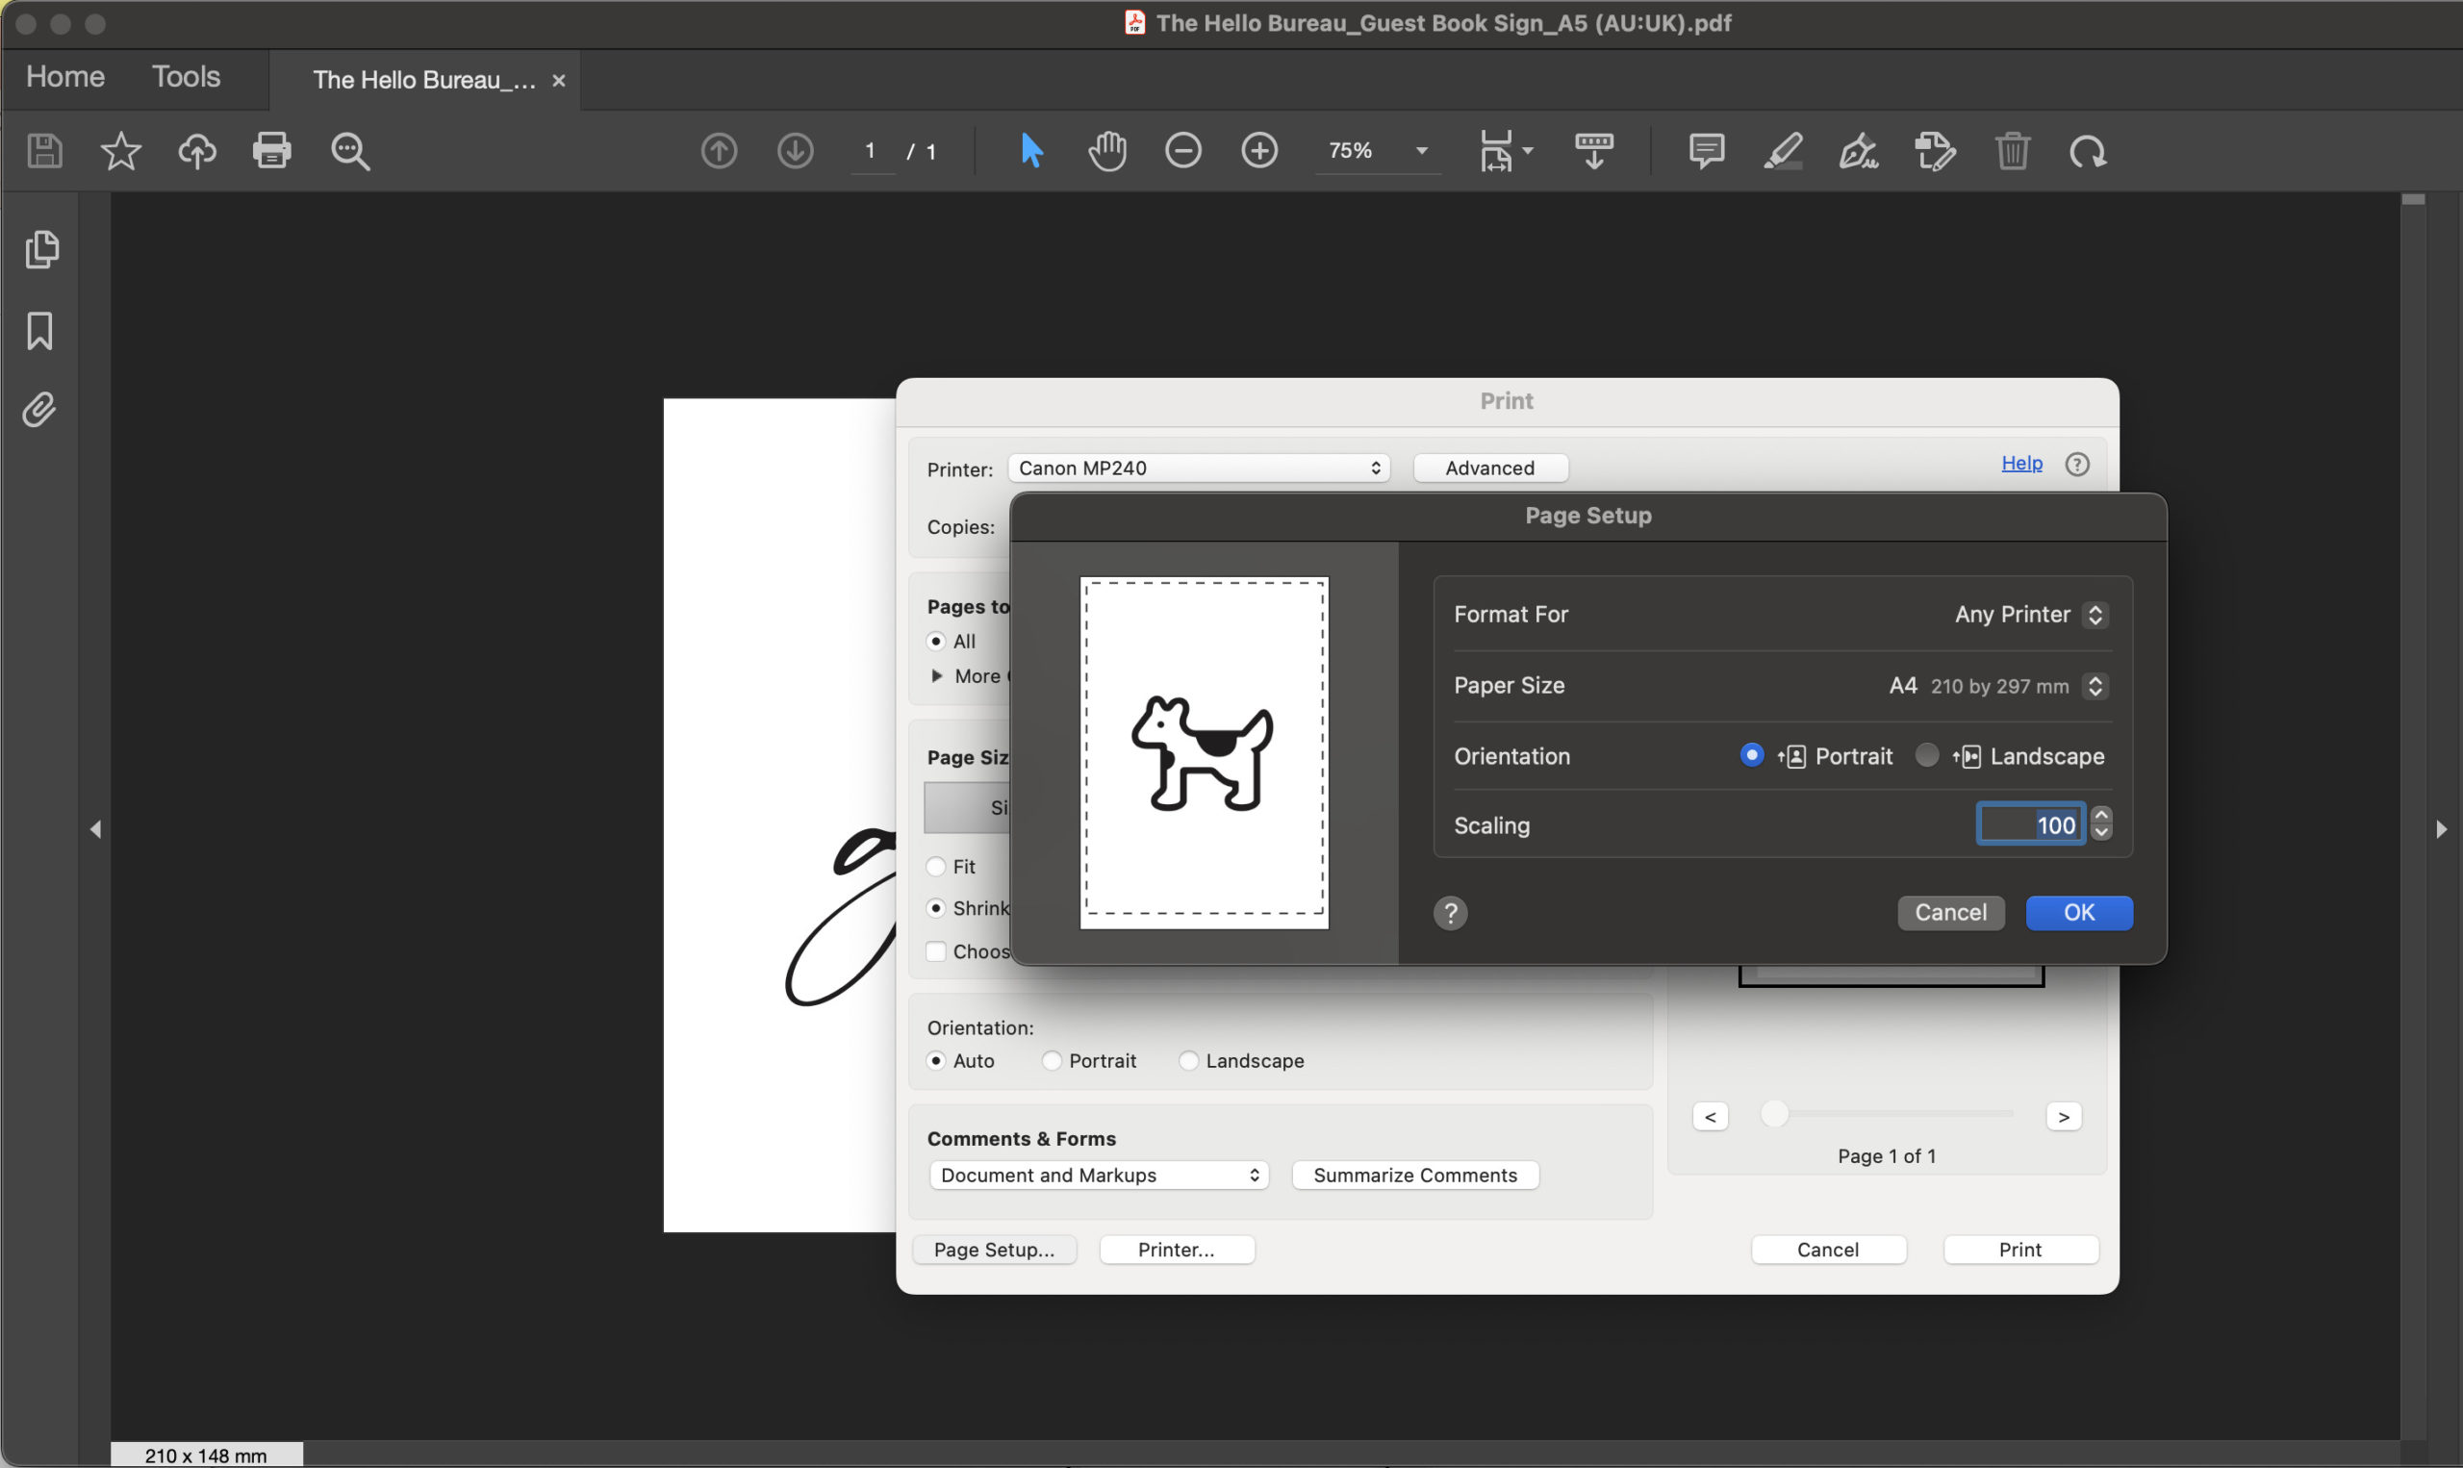Open the Fill & Sign tool

click(x=1858, y=150)
